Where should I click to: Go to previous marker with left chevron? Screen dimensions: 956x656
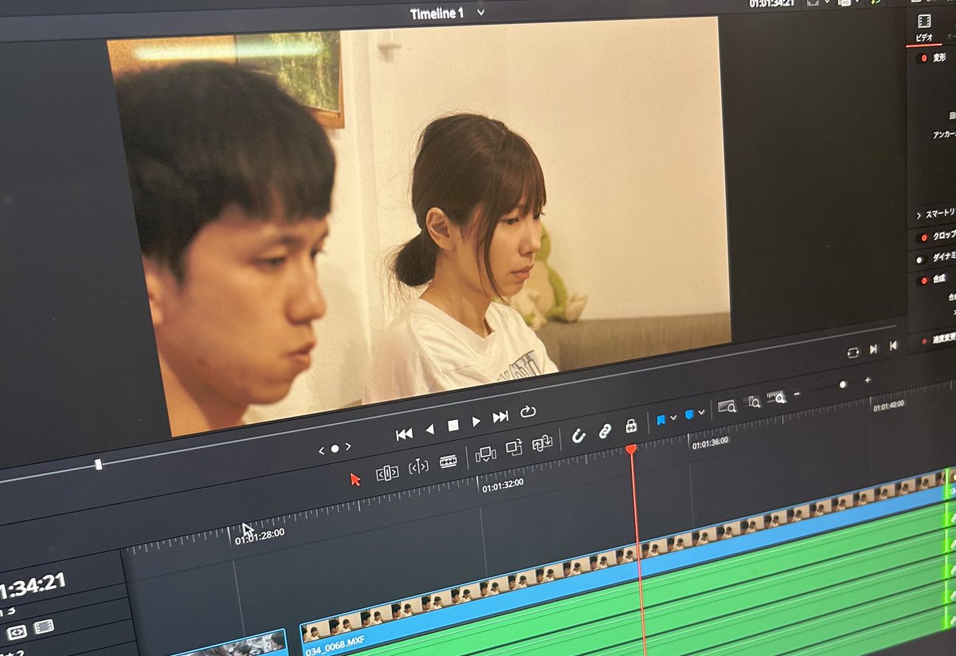tap(322, 451)
